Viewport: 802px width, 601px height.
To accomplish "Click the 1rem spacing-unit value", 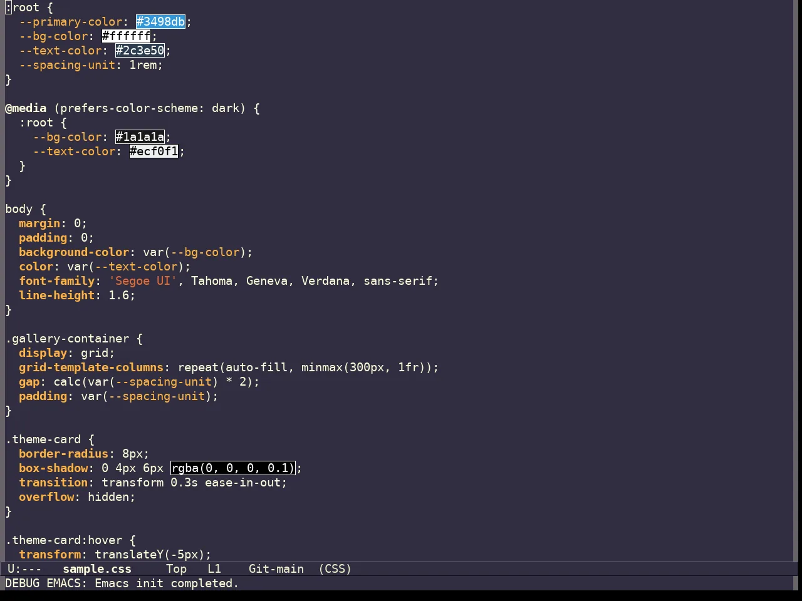I will 143,65.
